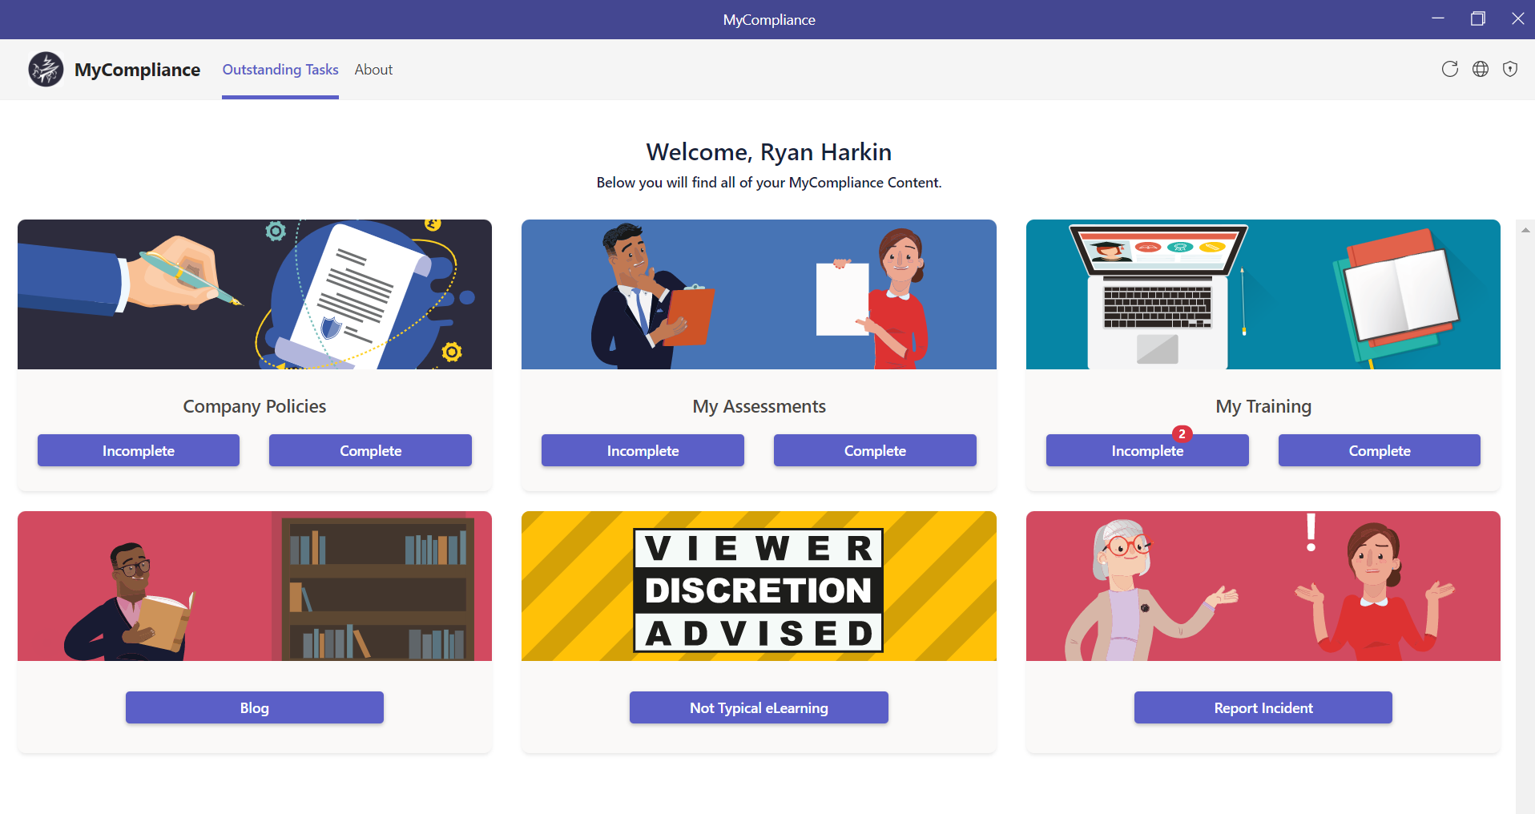The image size is (1535, 814).
Task: Close the MyCompliance window
Action: 1517,18
